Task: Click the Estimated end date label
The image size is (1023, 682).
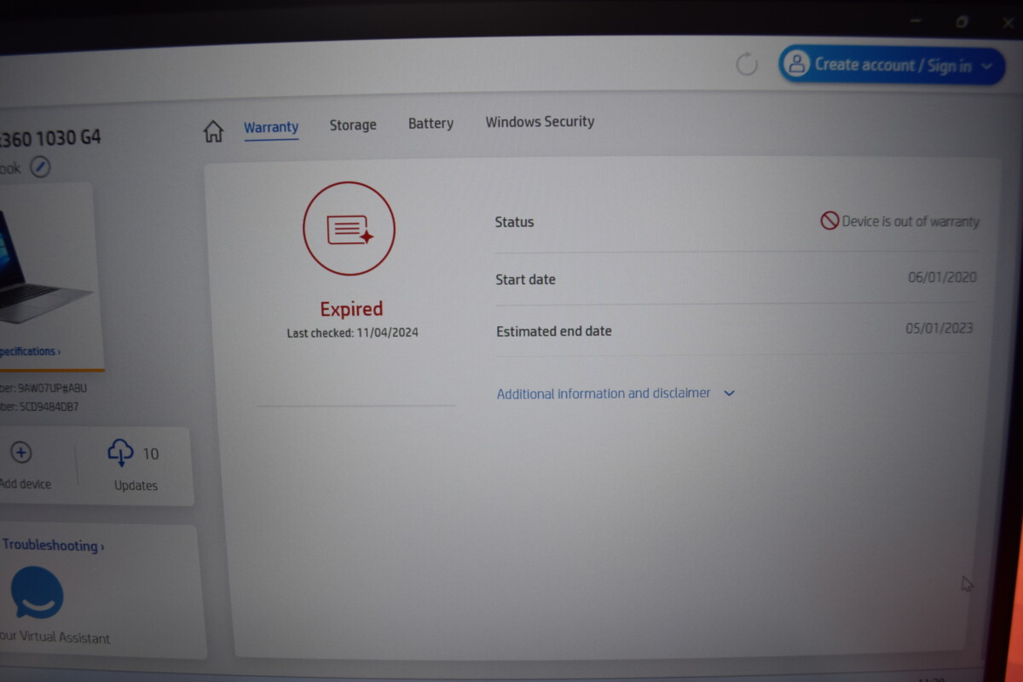Action: coord(554,331)
